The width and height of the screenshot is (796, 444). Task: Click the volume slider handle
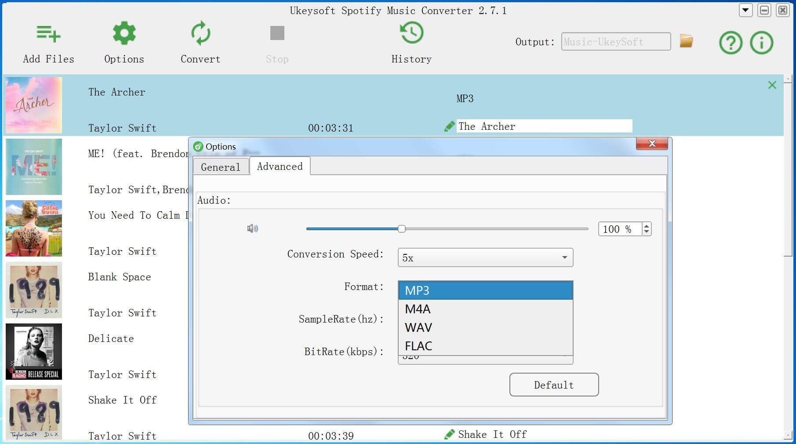coord(401,229)
